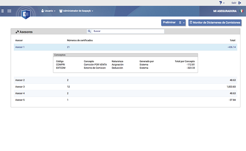Focus the Buscar search field
246x151 pixels.
click(x=128, y=31)
